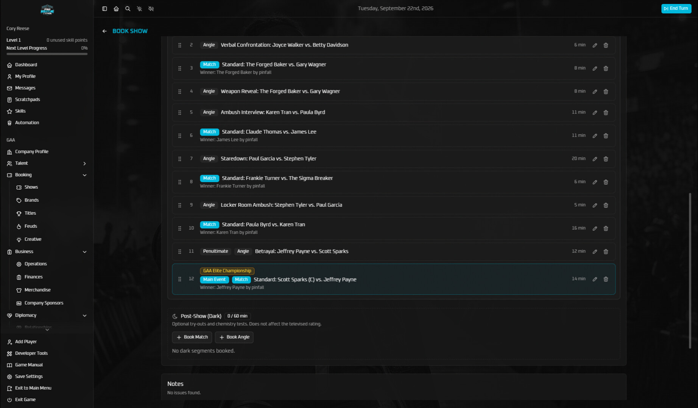Click the Penultimate tag on segment 11

pos(215,251)
